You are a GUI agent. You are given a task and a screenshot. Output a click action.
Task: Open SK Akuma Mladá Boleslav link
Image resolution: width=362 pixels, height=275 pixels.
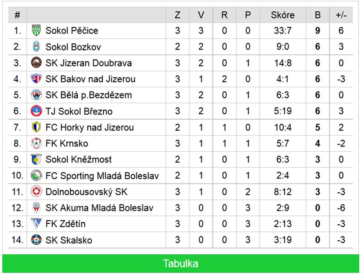[99, 208]
